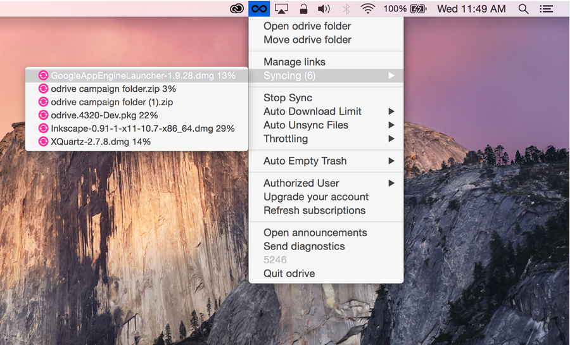The width and height of the screenshot is (570, 345).
Task: Open Spotlight search magnifier icon
Action: [x=524, y=9]
